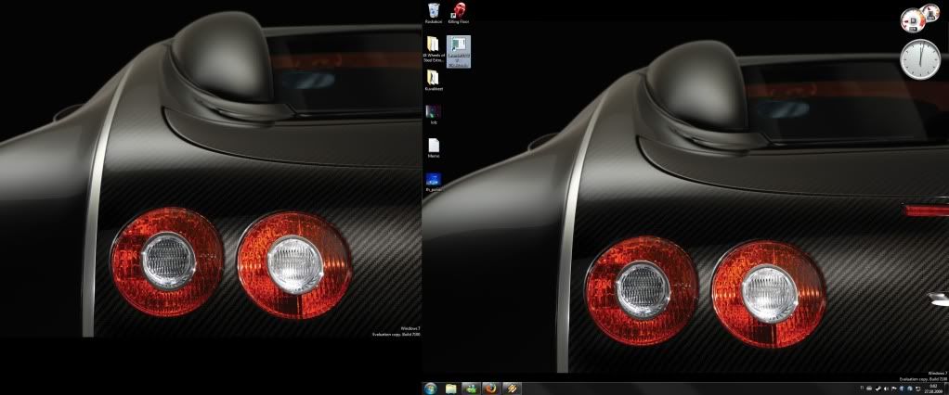The width and height of the screenshot is (949, 395).
Task: Open the Roskakori recycle bin icon
Action: click(434, 13)
